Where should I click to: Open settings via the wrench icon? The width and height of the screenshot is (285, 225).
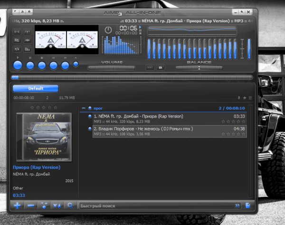coord(22,12)
